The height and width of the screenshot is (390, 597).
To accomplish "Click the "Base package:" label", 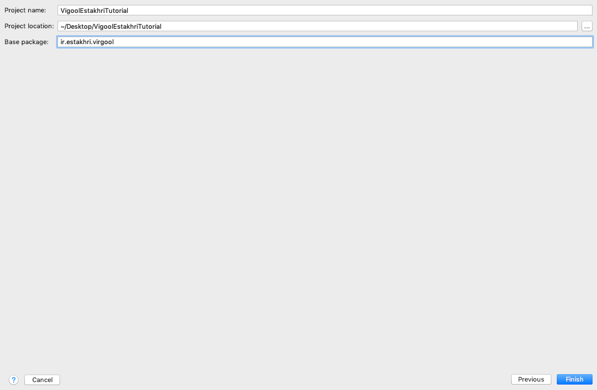I will [x=27, y=42].
